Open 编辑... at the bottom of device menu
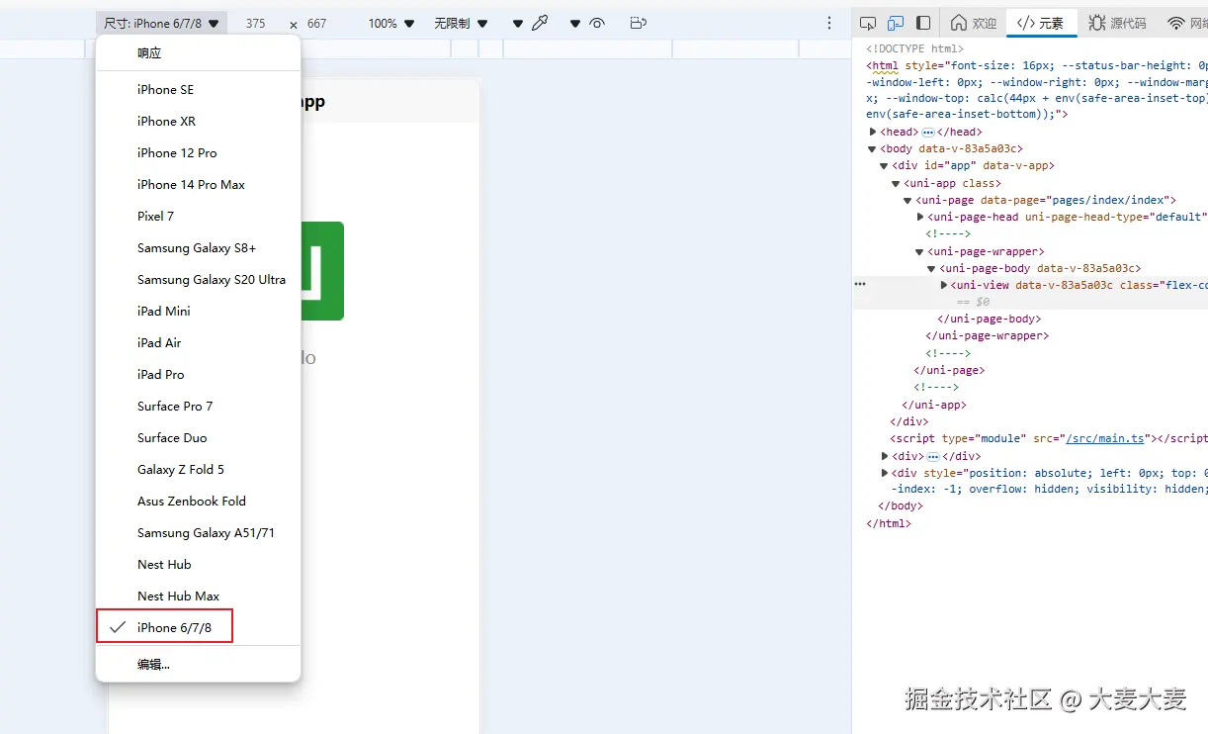The image size is (1208, 734). pyautogui.click(x=198, y=665)
